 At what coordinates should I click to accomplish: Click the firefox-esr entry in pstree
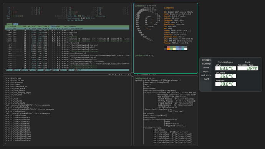pos(150,93)
